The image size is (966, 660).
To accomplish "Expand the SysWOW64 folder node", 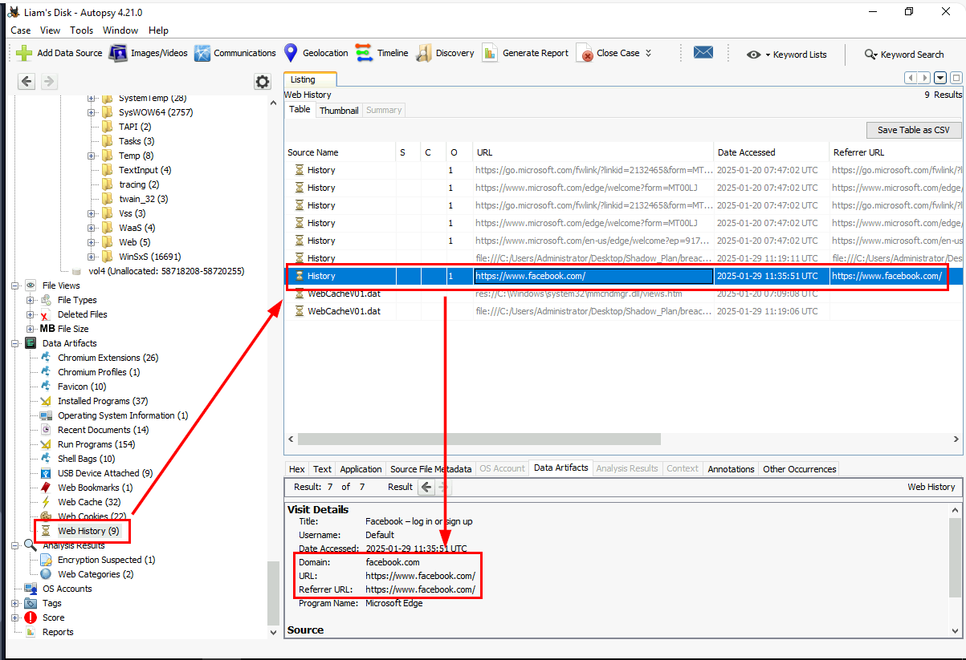I will pyautogui.click(x=92, y=112).
